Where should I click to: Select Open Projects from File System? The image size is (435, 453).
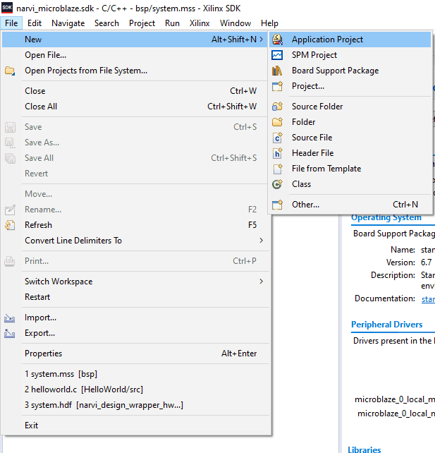click(x=86, y=71)
